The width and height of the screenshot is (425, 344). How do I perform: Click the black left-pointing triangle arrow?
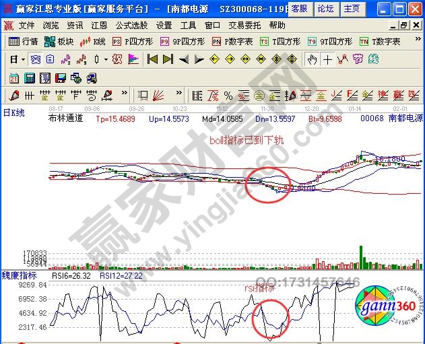pyautogui.click(x=183, y=59)
